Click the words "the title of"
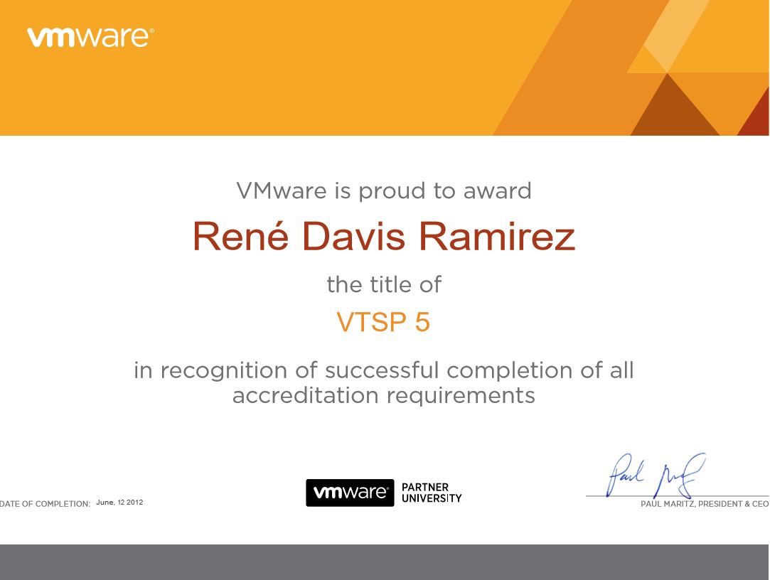Screen dimensions: 770x580 (384, 285)
